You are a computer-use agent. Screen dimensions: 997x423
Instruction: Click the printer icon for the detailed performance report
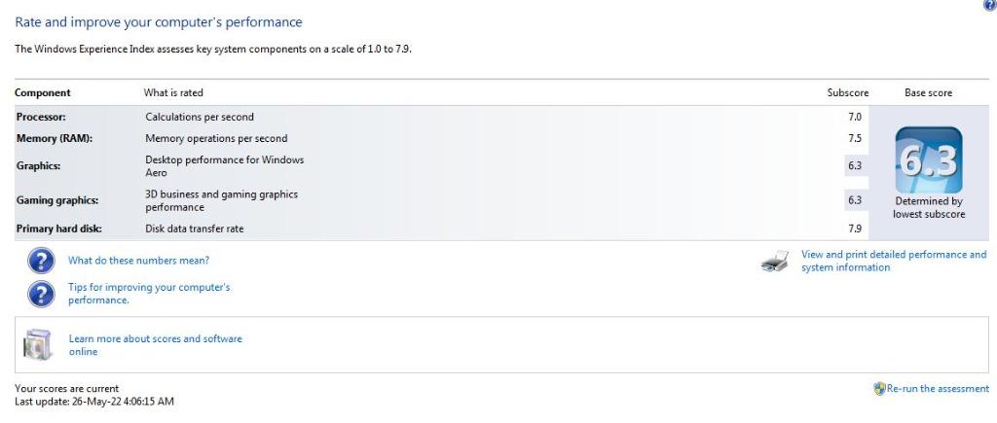tap(776, 261)
